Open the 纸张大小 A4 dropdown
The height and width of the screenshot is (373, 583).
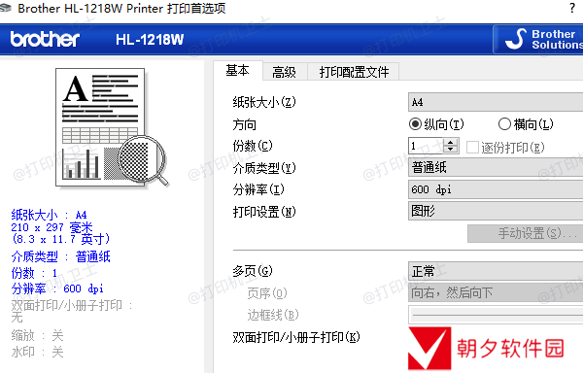(x=496, y=102)
